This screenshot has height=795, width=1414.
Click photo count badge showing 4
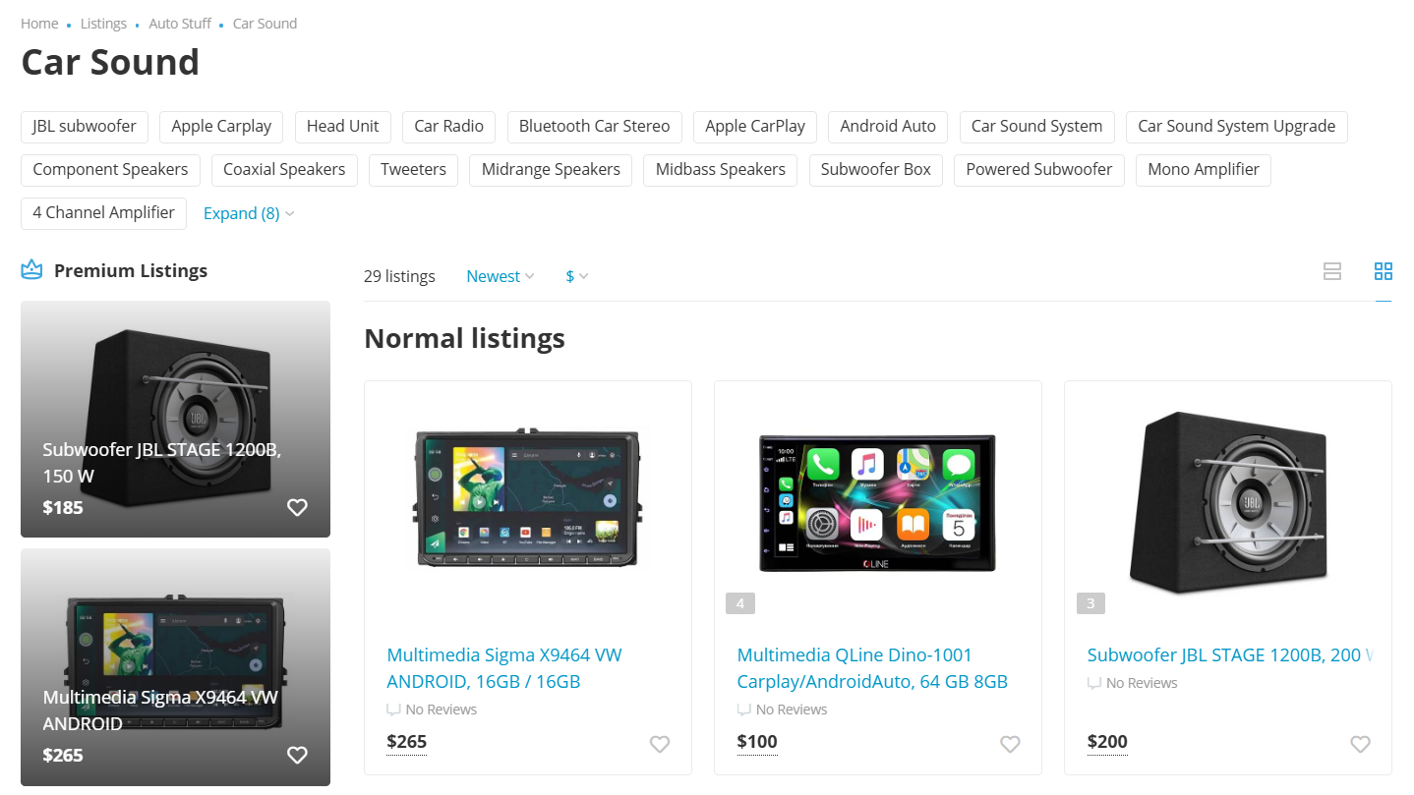(x=740, y=603)
